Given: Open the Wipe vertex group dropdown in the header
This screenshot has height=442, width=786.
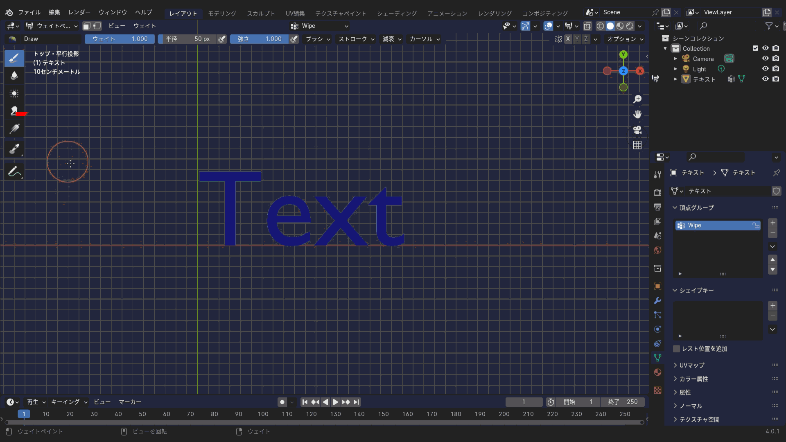Looking at the screenshot, I should (320, 26).
